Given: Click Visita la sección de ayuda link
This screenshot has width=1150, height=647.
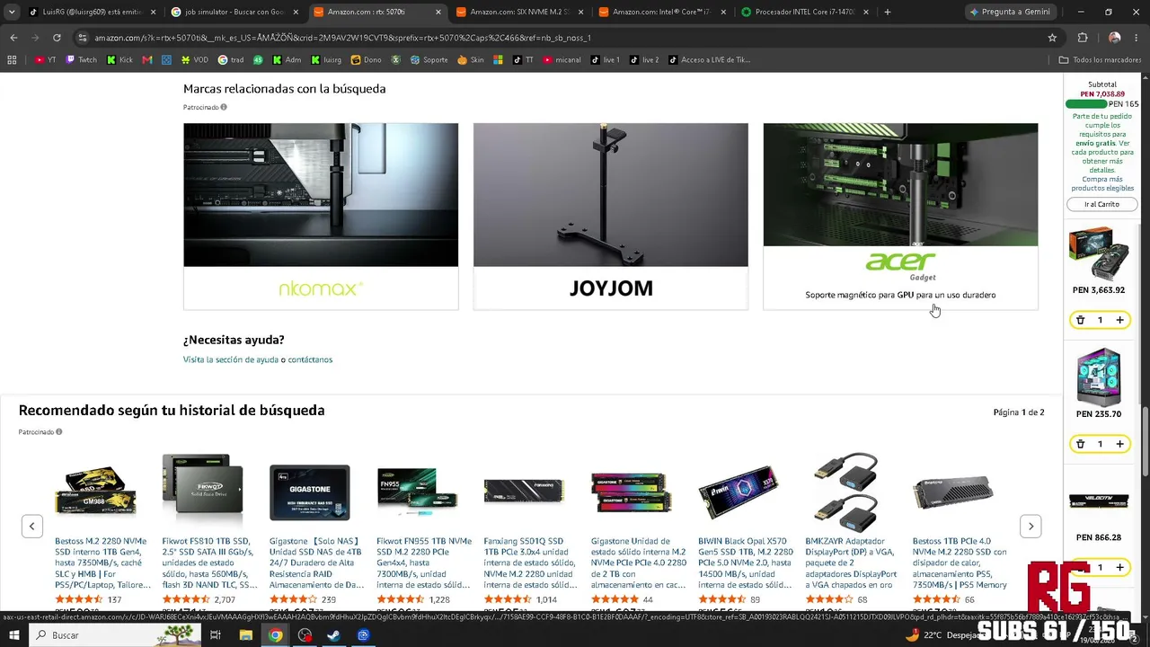Looking at the screenshot, I should coord(231,359).
